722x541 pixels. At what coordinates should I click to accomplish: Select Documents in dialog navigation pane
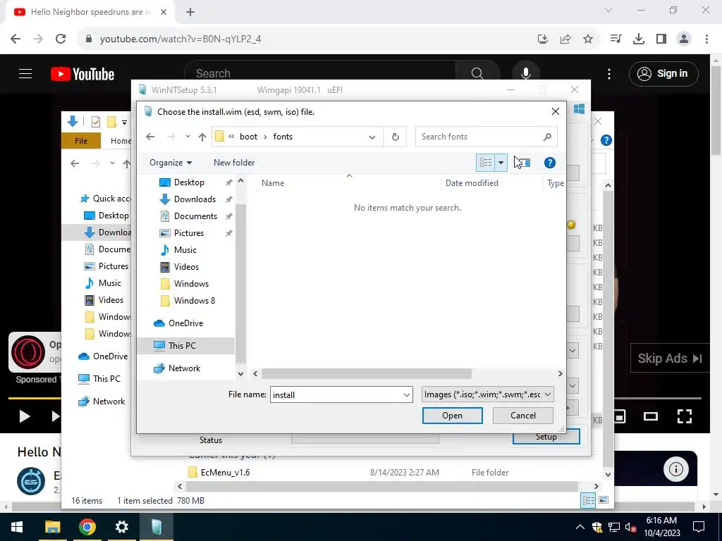195,216
